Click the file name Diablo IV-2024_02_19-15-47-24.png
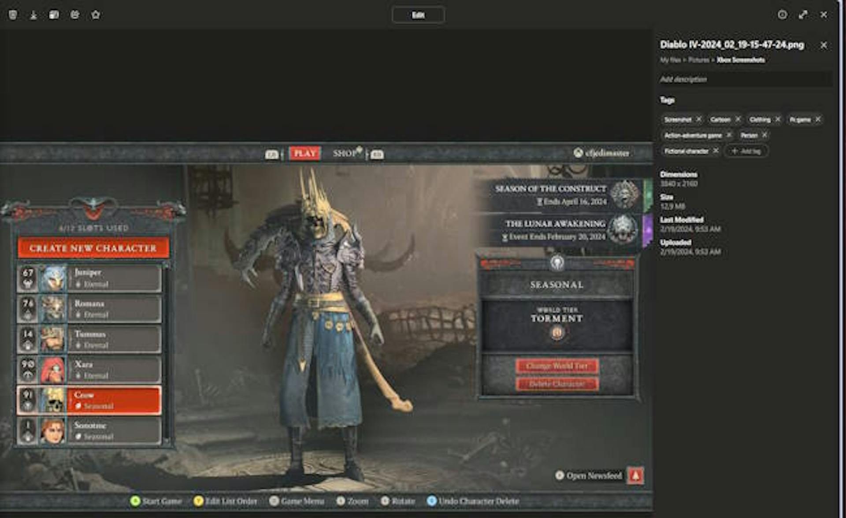 (x=732, y=45)
